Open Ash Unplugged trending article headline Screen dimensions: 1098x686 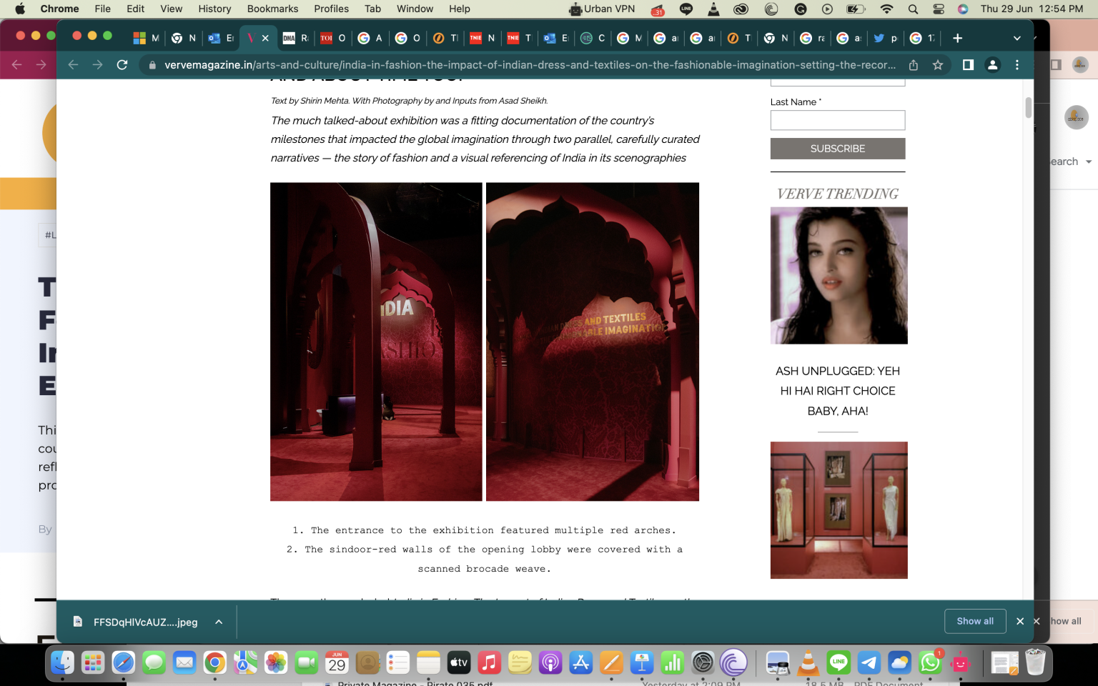coord(838,391)
